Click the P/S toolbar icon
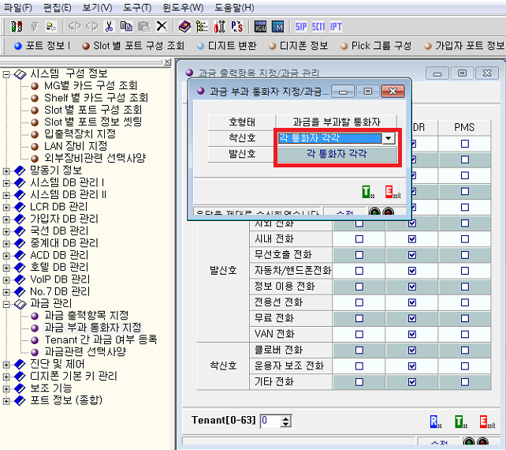 click(x=237, y=26)
